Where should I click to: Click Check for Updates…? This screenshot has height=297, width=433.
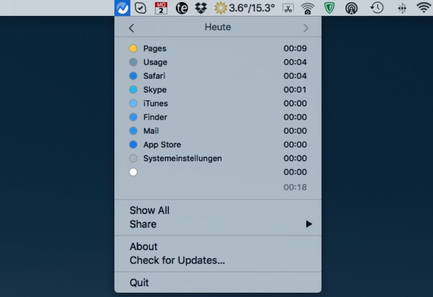click(x=177, y=261)
